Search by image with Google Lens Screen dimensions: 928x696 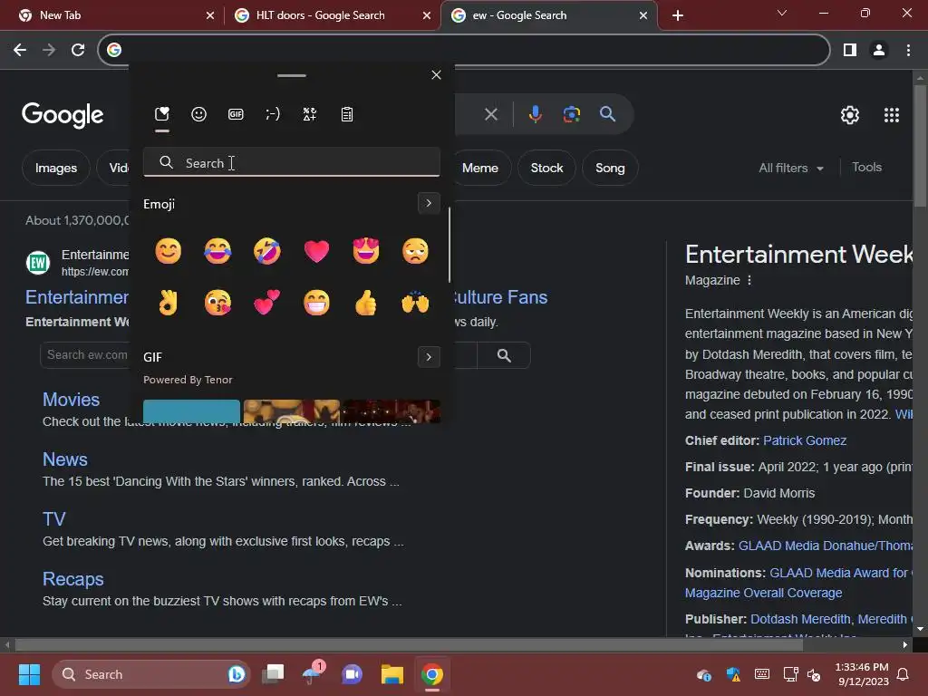[572, 113]
